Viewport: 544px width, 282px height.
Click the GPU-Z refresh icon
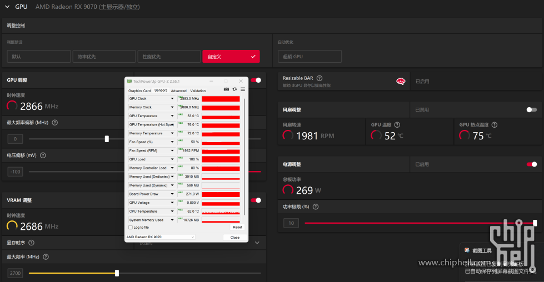click(x=234, y=89)
